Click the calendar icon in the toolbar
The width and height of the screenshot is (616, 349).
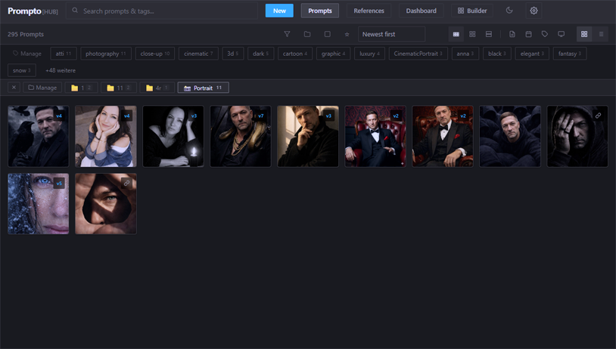tap(528, 34)
